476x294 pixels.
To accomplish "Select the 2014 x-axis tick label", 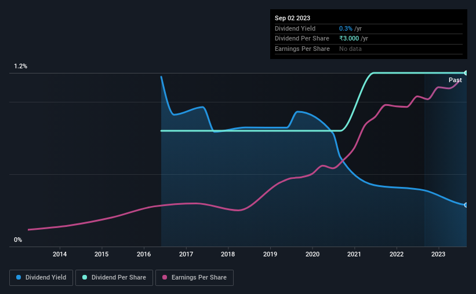I will (60, 254).
